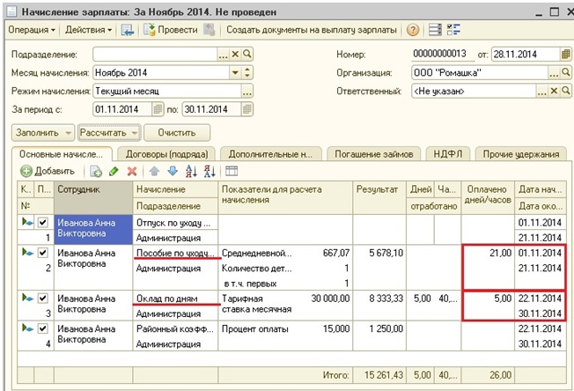574x391 pixels.
Task: Select the Оклад по дням cell
Action: (175, 299)
